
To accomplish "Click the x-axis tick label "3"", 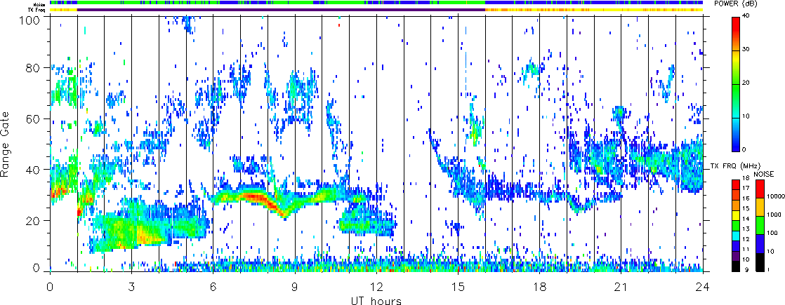I will coord(132,287).
